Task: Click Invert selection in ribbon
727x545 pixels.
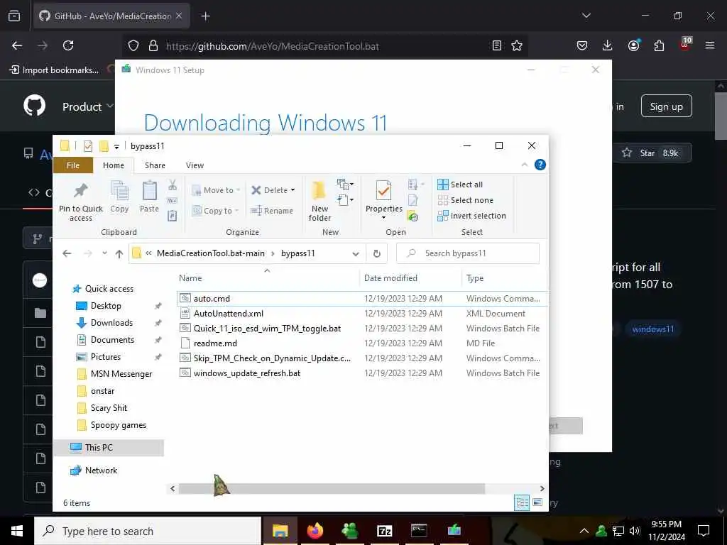Action: (472, 216)
